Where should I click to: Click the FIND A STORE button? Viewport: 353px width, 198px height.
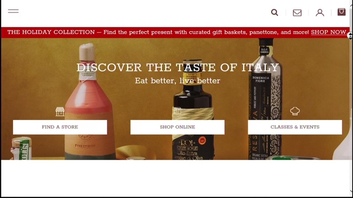(60, 127)
